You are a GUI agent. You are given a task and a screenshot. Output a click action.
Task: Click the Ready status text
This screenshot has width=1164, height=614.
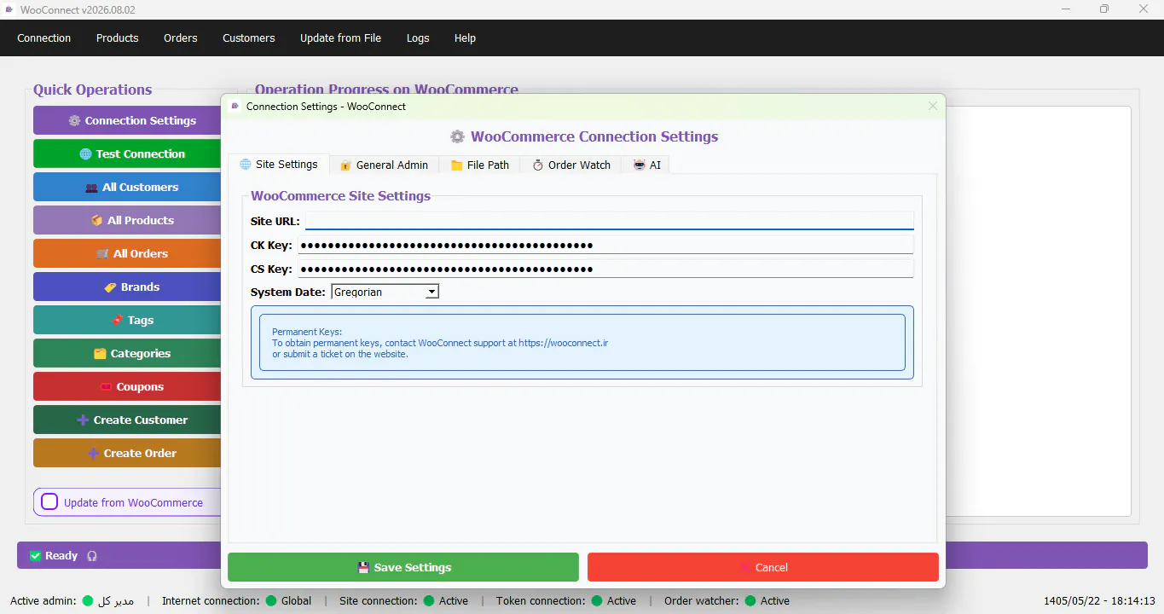[x=61, y=556]
